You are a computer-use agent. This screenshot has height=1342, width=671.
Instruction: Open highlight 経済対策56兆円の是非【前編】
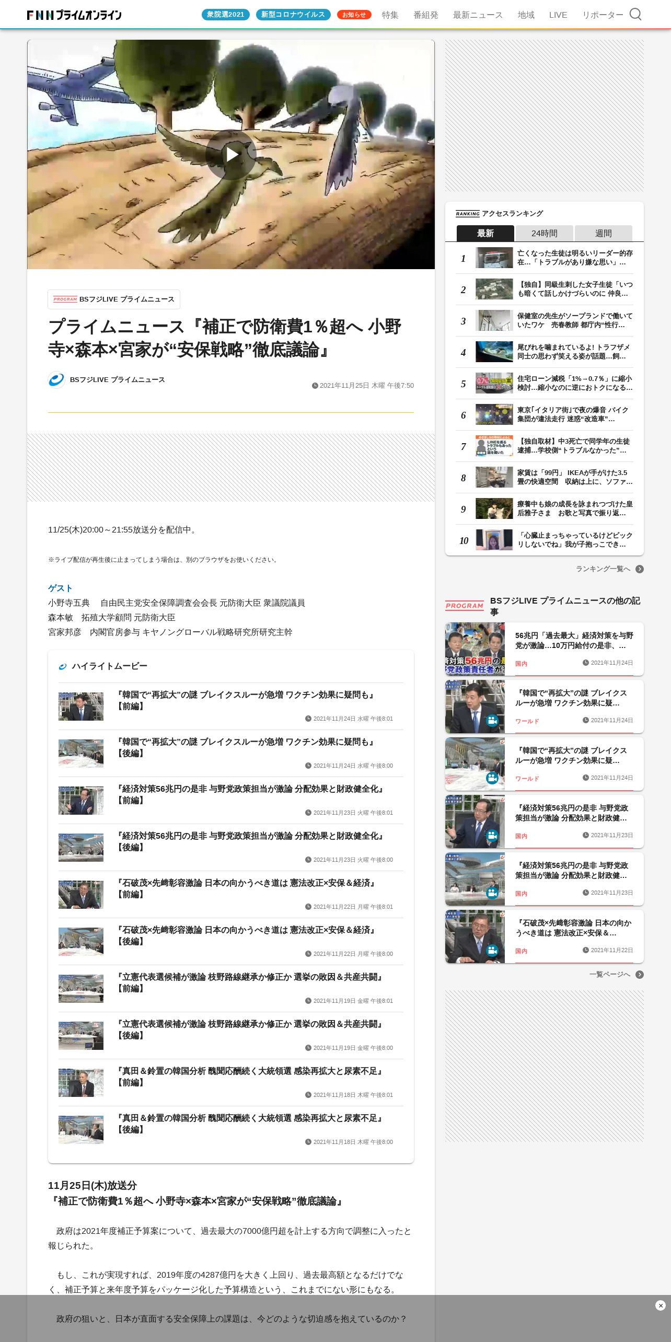pos(230,801)
